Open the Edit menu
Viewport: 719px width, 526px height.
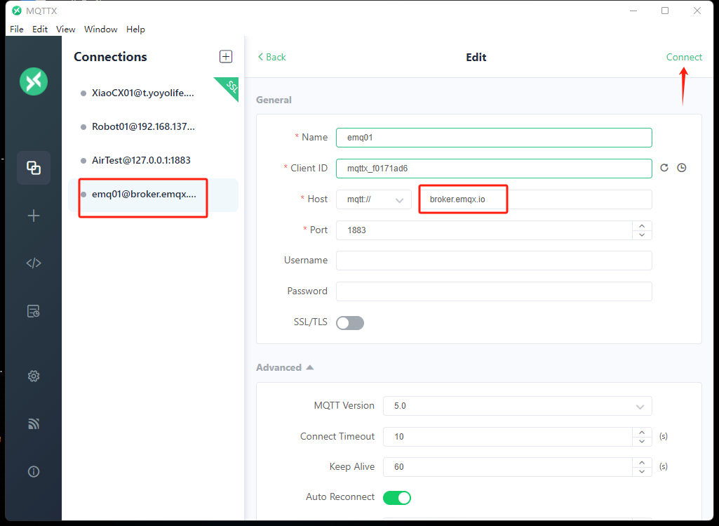40,29
